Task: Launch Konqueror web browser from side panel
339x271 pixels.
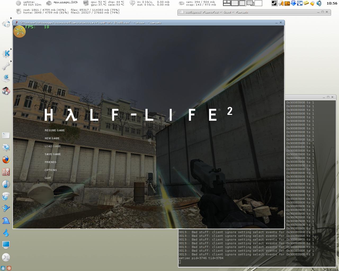Action: point(6,147)
